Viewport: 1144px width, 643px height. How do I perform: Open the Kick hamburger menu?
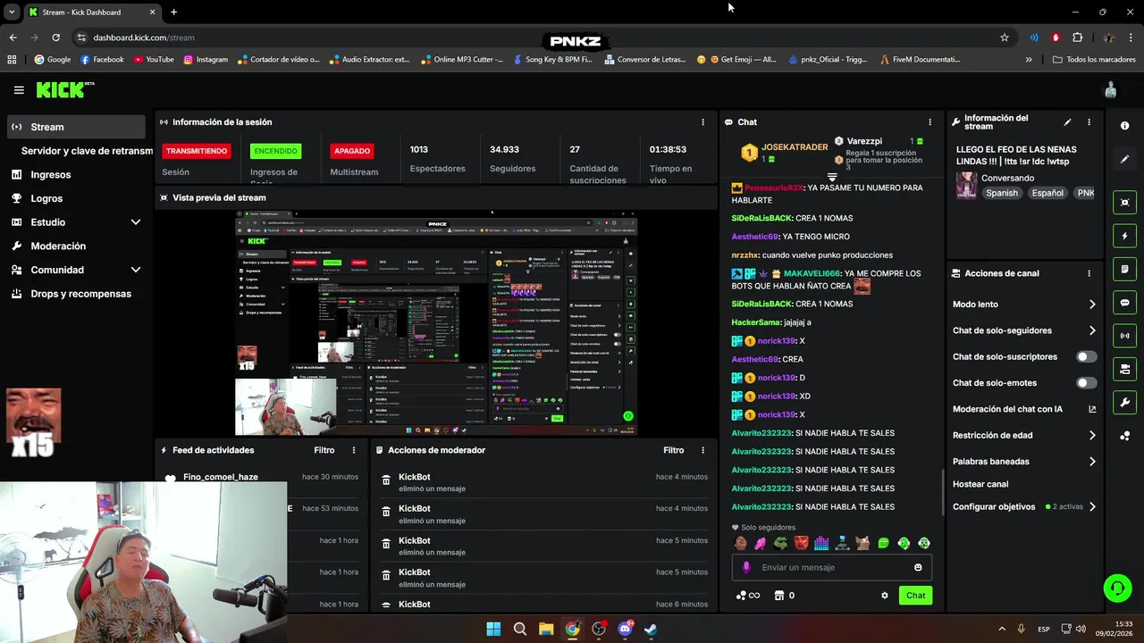(x=19, y=90)
